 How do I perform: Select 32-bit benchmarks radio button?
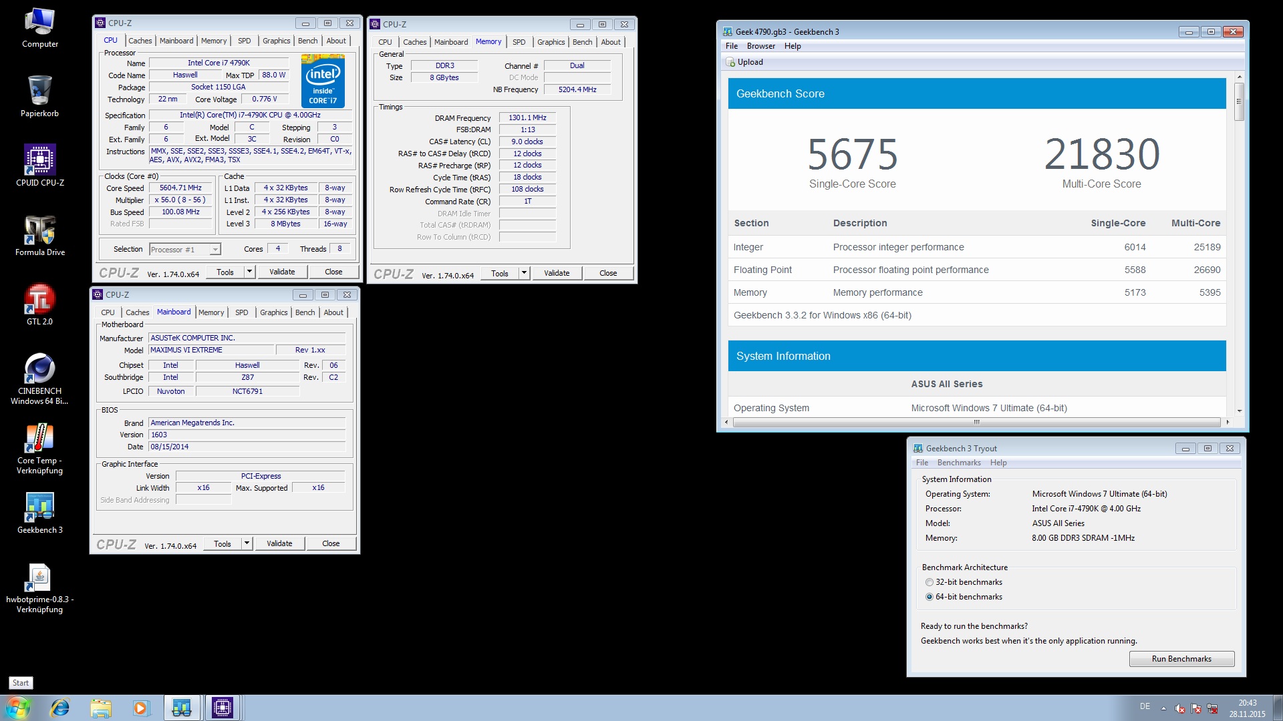pyautogui.click(x=929, y=582)
